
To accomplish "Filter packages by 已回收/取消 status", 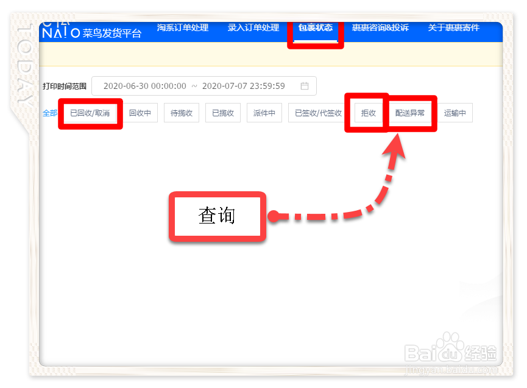I will [x=90, y=113].
